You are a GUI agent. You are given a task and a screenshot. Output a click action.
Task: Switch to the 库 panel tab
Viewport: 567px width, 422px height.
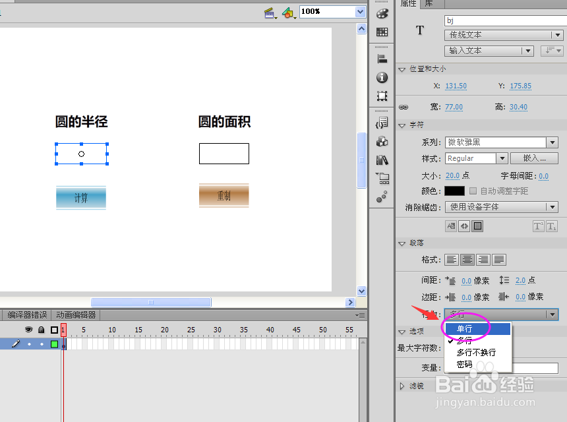(x=429, y=5)
